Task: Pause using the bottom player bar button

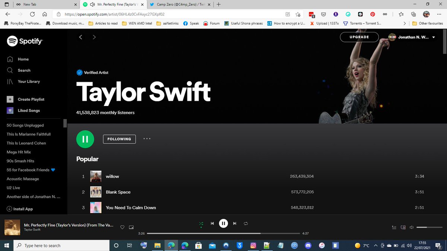Action: (223, 223)
